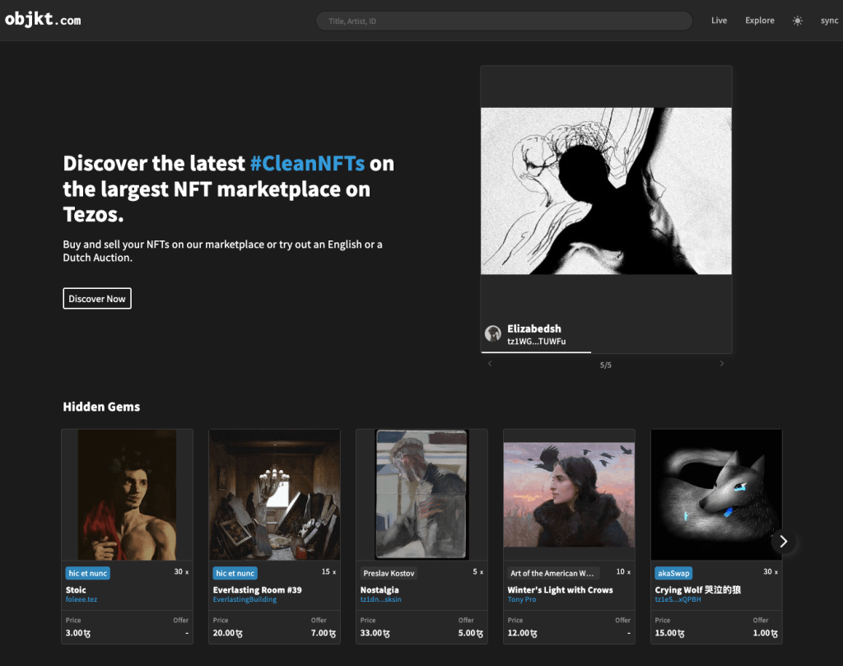Open the Nostalgia artwork thumbnail

pos(421,495)
